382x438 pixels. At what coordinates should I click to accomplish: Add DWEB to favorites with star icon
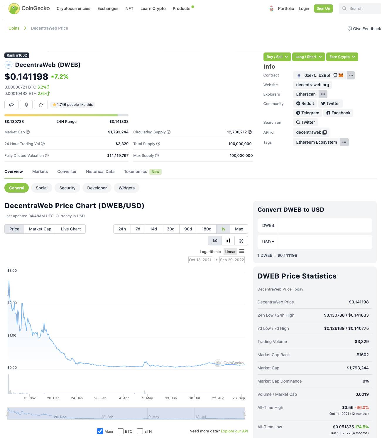tap(41, 105)
